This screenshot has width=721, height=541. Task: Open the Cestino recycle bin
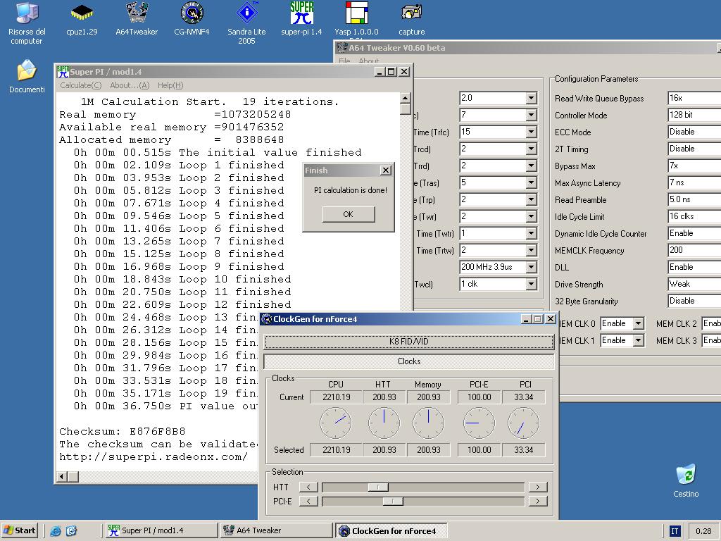click(x=685, y=475)
